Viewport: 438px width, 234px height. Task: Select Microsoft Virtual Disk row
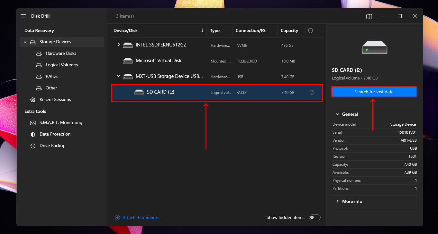click(x=217, y=61)
